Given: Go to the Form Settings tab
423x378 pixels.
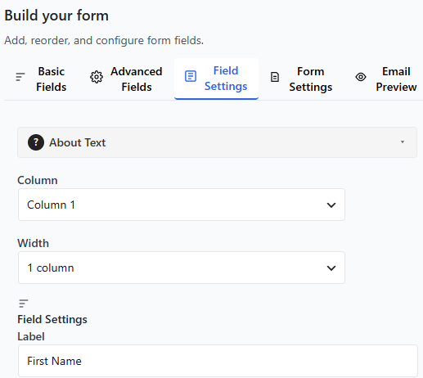Looking at the screenshot, I should pyautogui.click(x=302, y=79).
